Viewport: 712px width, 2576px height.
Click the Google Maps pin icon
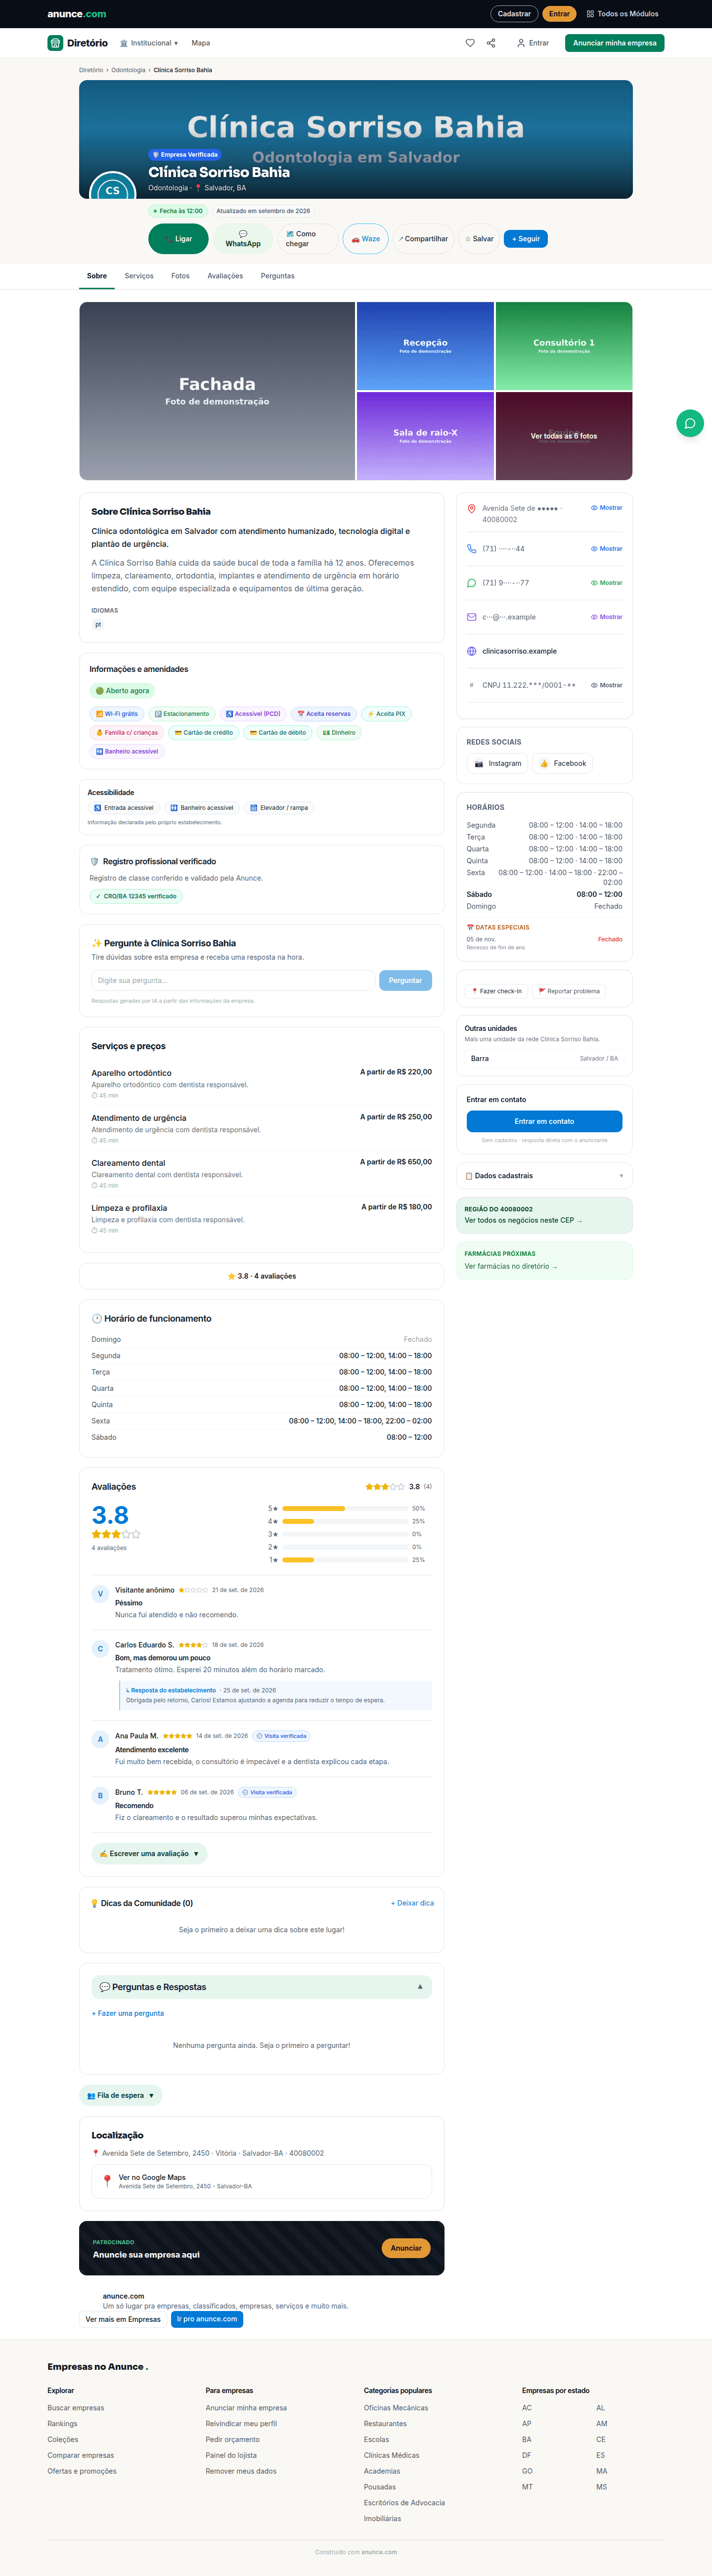107,2181
